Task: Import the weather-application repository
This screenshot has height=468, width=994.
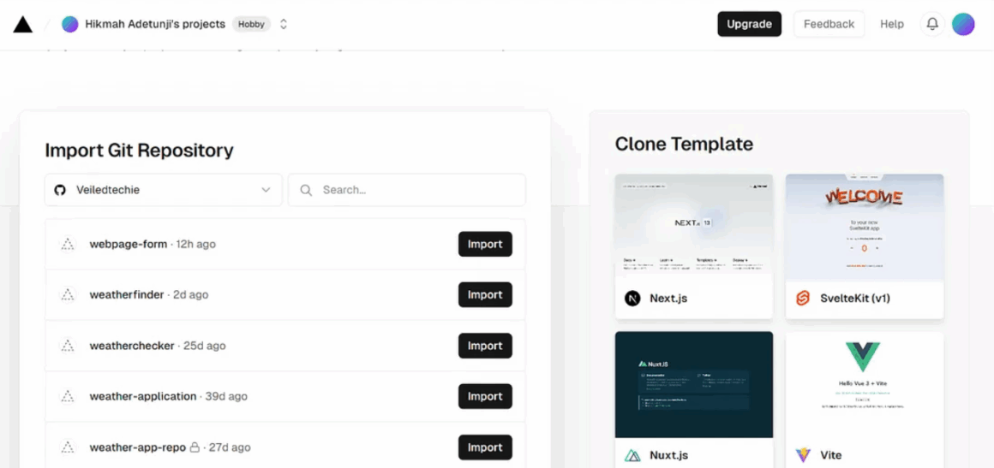Action: (x=485, y=397)
